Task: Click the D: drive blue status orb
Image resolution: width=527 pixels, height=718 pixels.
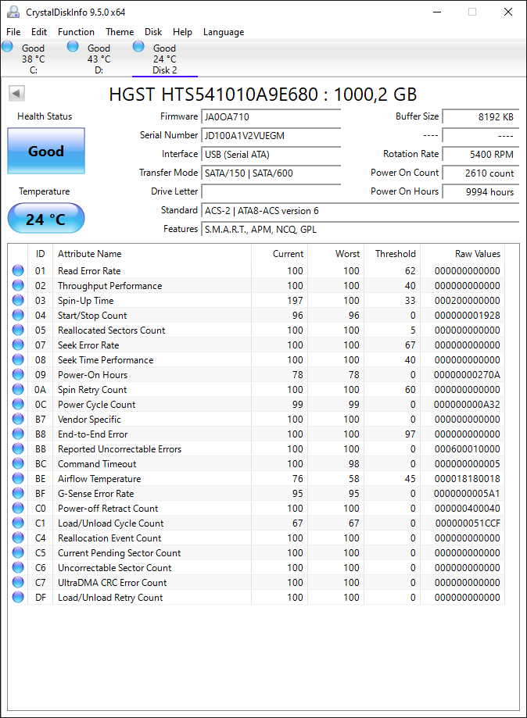Action: 73,46
